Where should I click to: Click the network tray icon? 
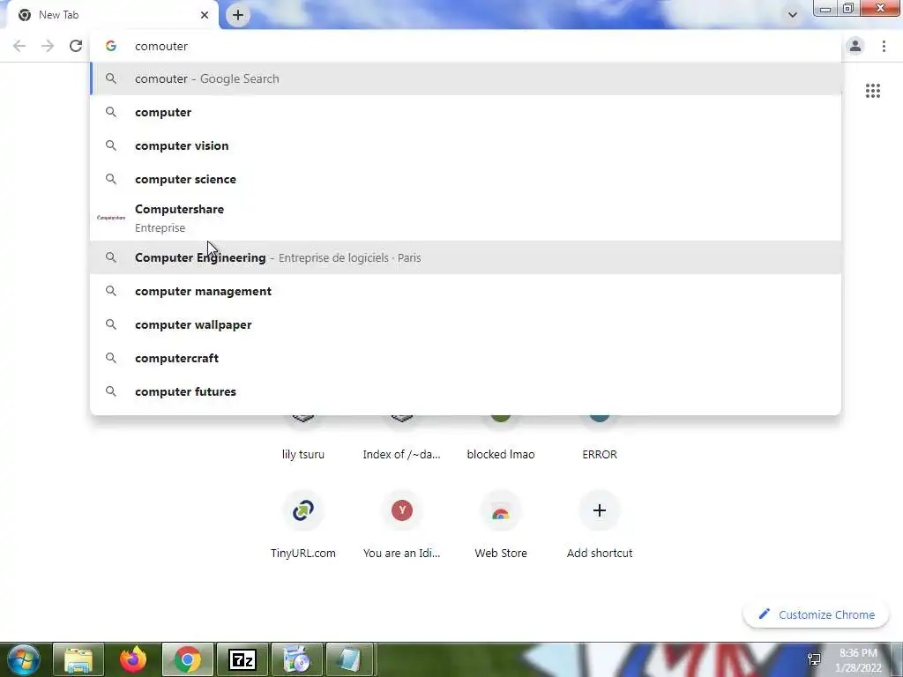coord(814,659)
